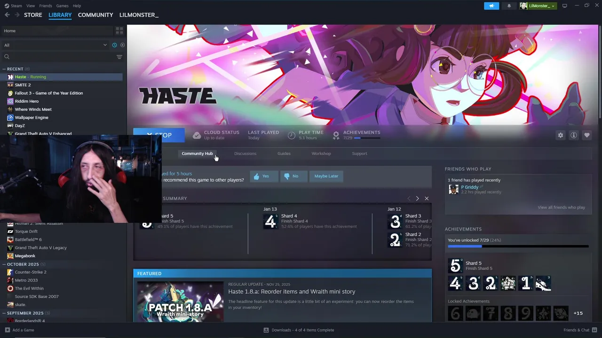This screenshot has width=602, height=338.
Task: Open the game settings gear icon
Action: (x=560, y=135)
